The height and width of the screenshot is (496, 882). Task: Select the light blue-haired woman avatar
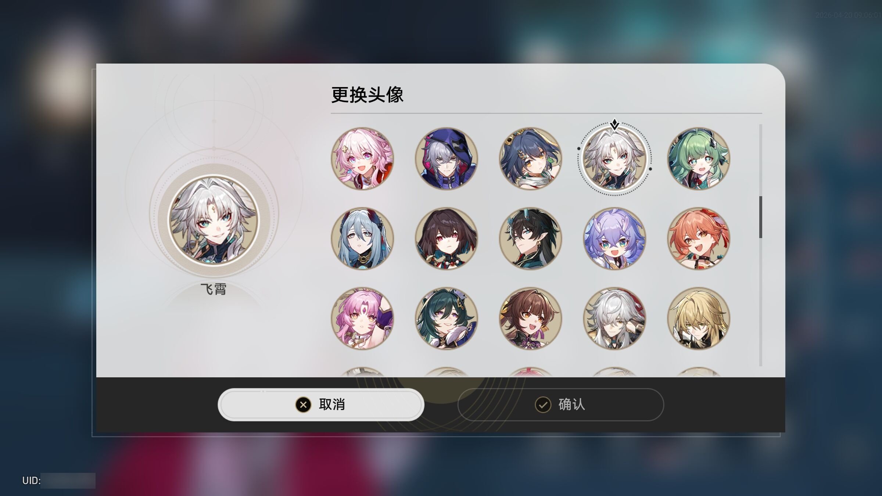click(x=362, y=238)
